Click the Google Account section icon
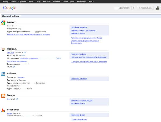 coord(3,23)
